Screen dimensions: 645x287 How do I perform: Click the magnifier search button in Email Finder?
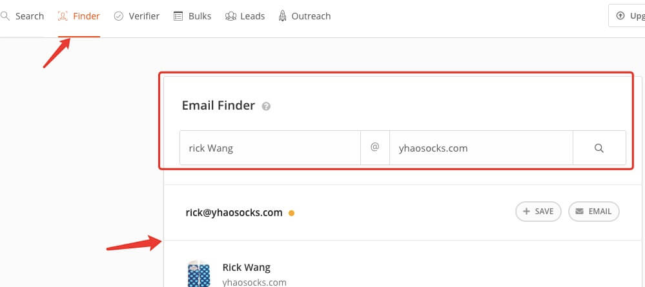coord(599,148)
